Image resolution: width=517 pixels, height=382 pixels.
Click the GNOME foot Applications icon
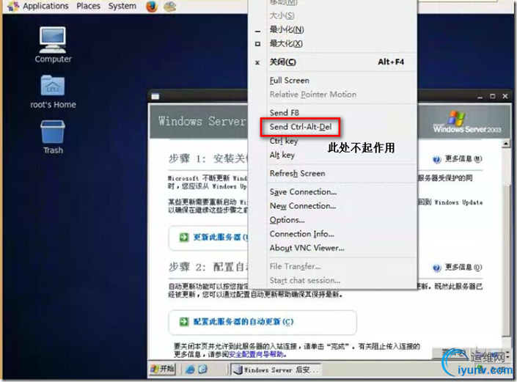point(13,7)
